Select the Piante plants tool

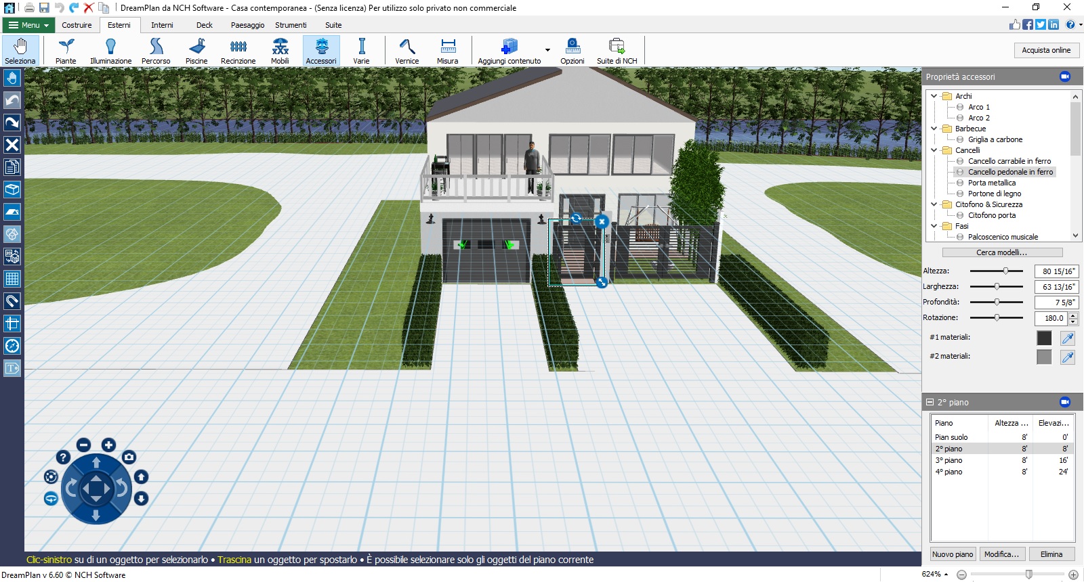coord(66,51)
